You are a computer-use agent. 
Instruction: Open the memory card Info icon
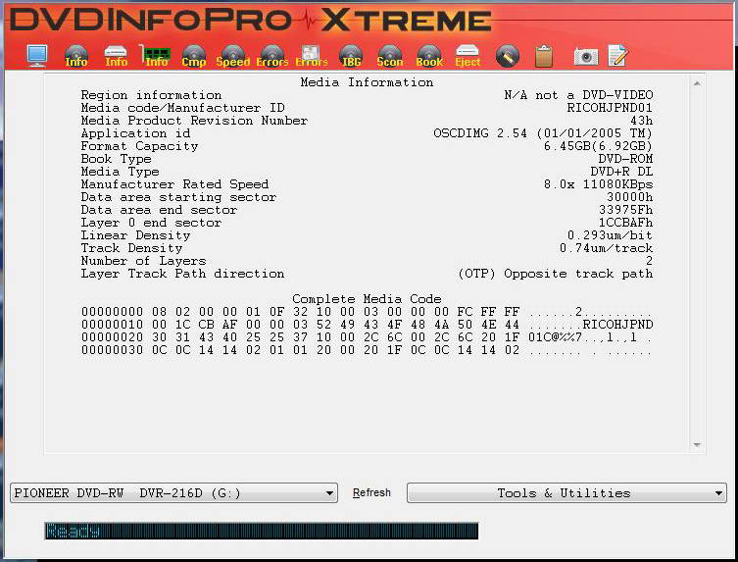[x=155, y=57]
